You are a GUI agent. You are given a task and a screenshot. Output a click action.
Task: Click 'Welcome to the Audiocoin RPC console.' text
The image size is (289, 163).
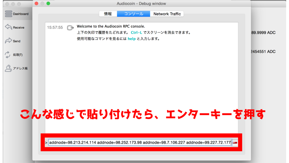111,26
